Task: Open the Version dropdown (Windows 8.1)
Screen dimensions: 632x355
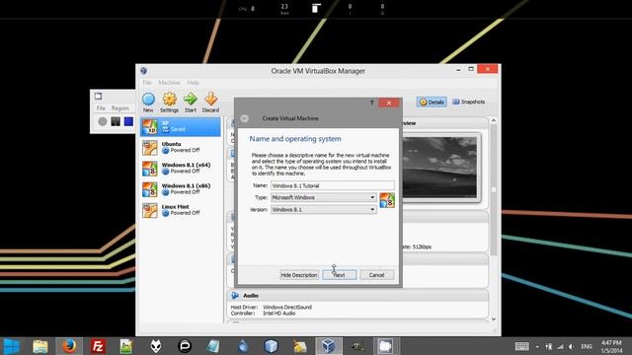Action: (x=324, y=210)
